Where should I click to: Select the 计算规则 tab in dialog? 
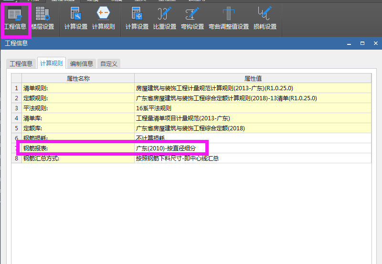click(x=52, y=63)
